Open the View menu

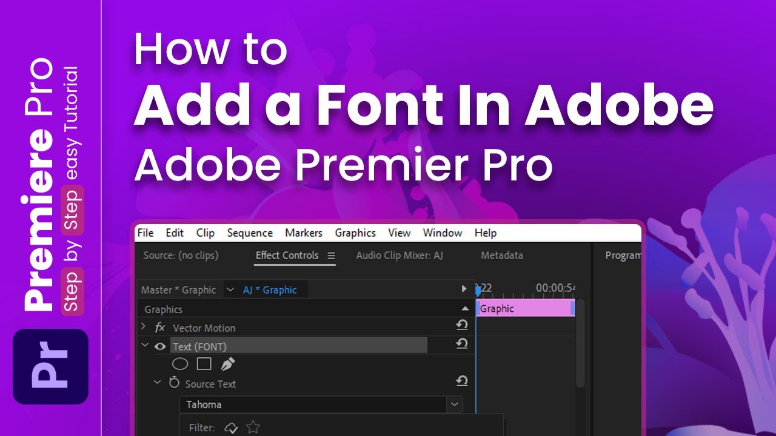tap(400, 233)
